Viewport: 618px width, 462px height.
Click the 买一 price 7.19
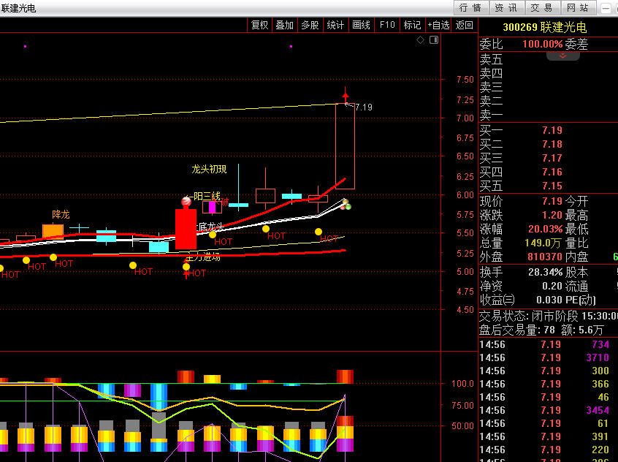[x=552, y=130]
